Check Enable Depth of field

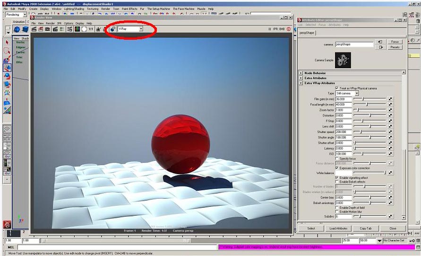point(337,208)
